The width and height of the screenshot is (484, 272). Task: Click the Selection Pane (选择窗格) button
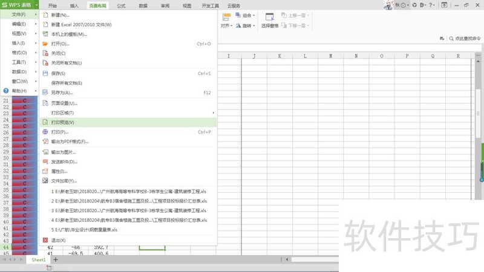click(270, 21)
